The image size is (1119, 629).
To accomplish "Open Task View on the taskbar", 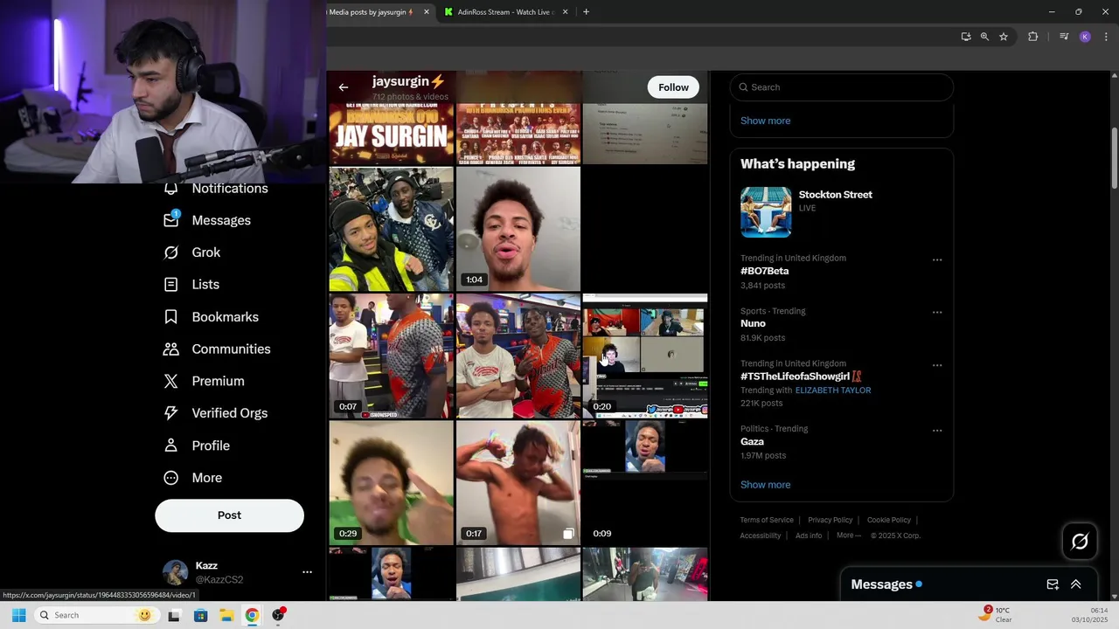I will [x=174, y=615].
